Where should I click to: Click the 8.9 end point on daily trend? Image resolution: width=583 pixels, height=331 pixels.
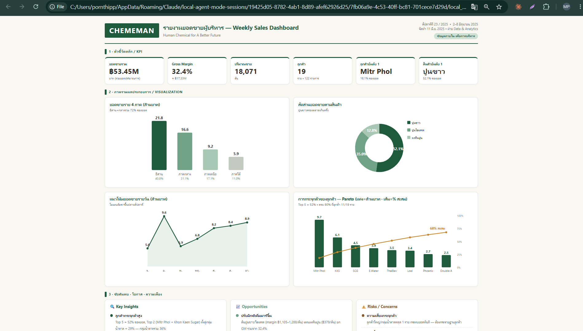[x=247, y=223]
